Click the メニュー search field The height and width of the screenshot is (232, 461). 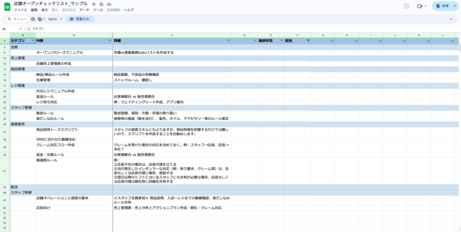pyautogui.click(x=17, y=19)
